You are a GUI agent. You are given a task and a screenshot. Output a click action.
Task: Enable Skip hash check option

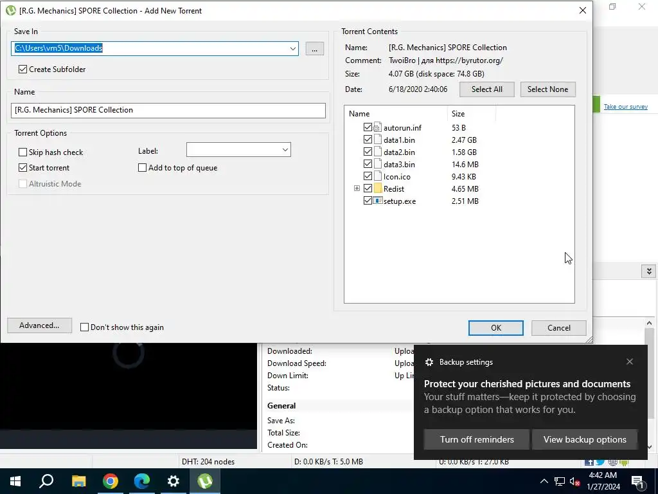[x=22, y=152]
